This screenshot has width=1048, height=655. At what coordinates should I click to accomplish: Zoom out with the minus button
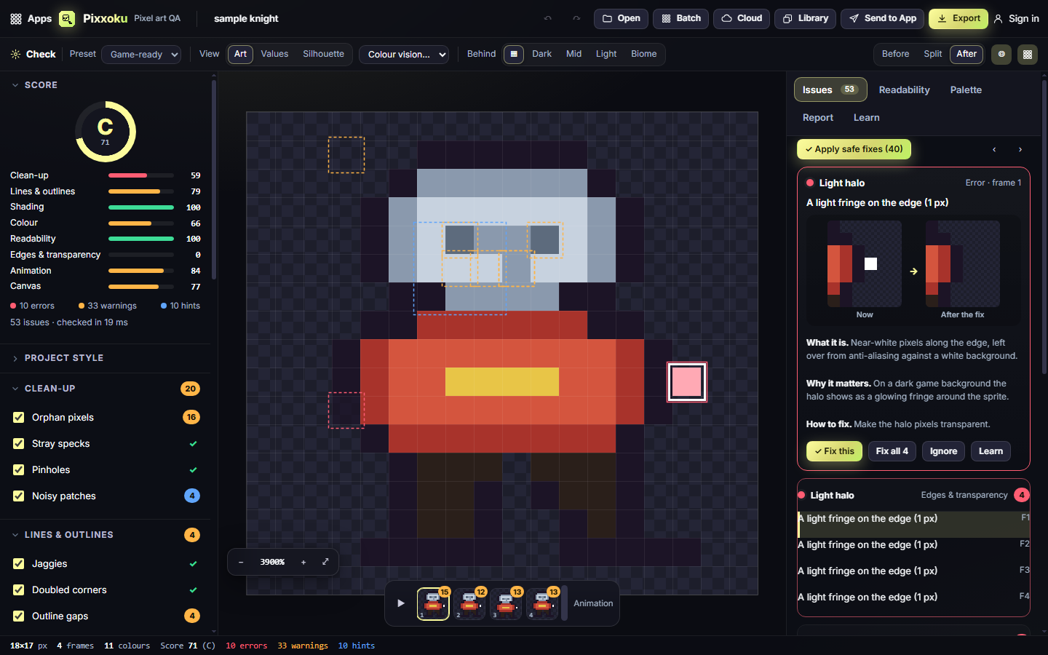241,562
